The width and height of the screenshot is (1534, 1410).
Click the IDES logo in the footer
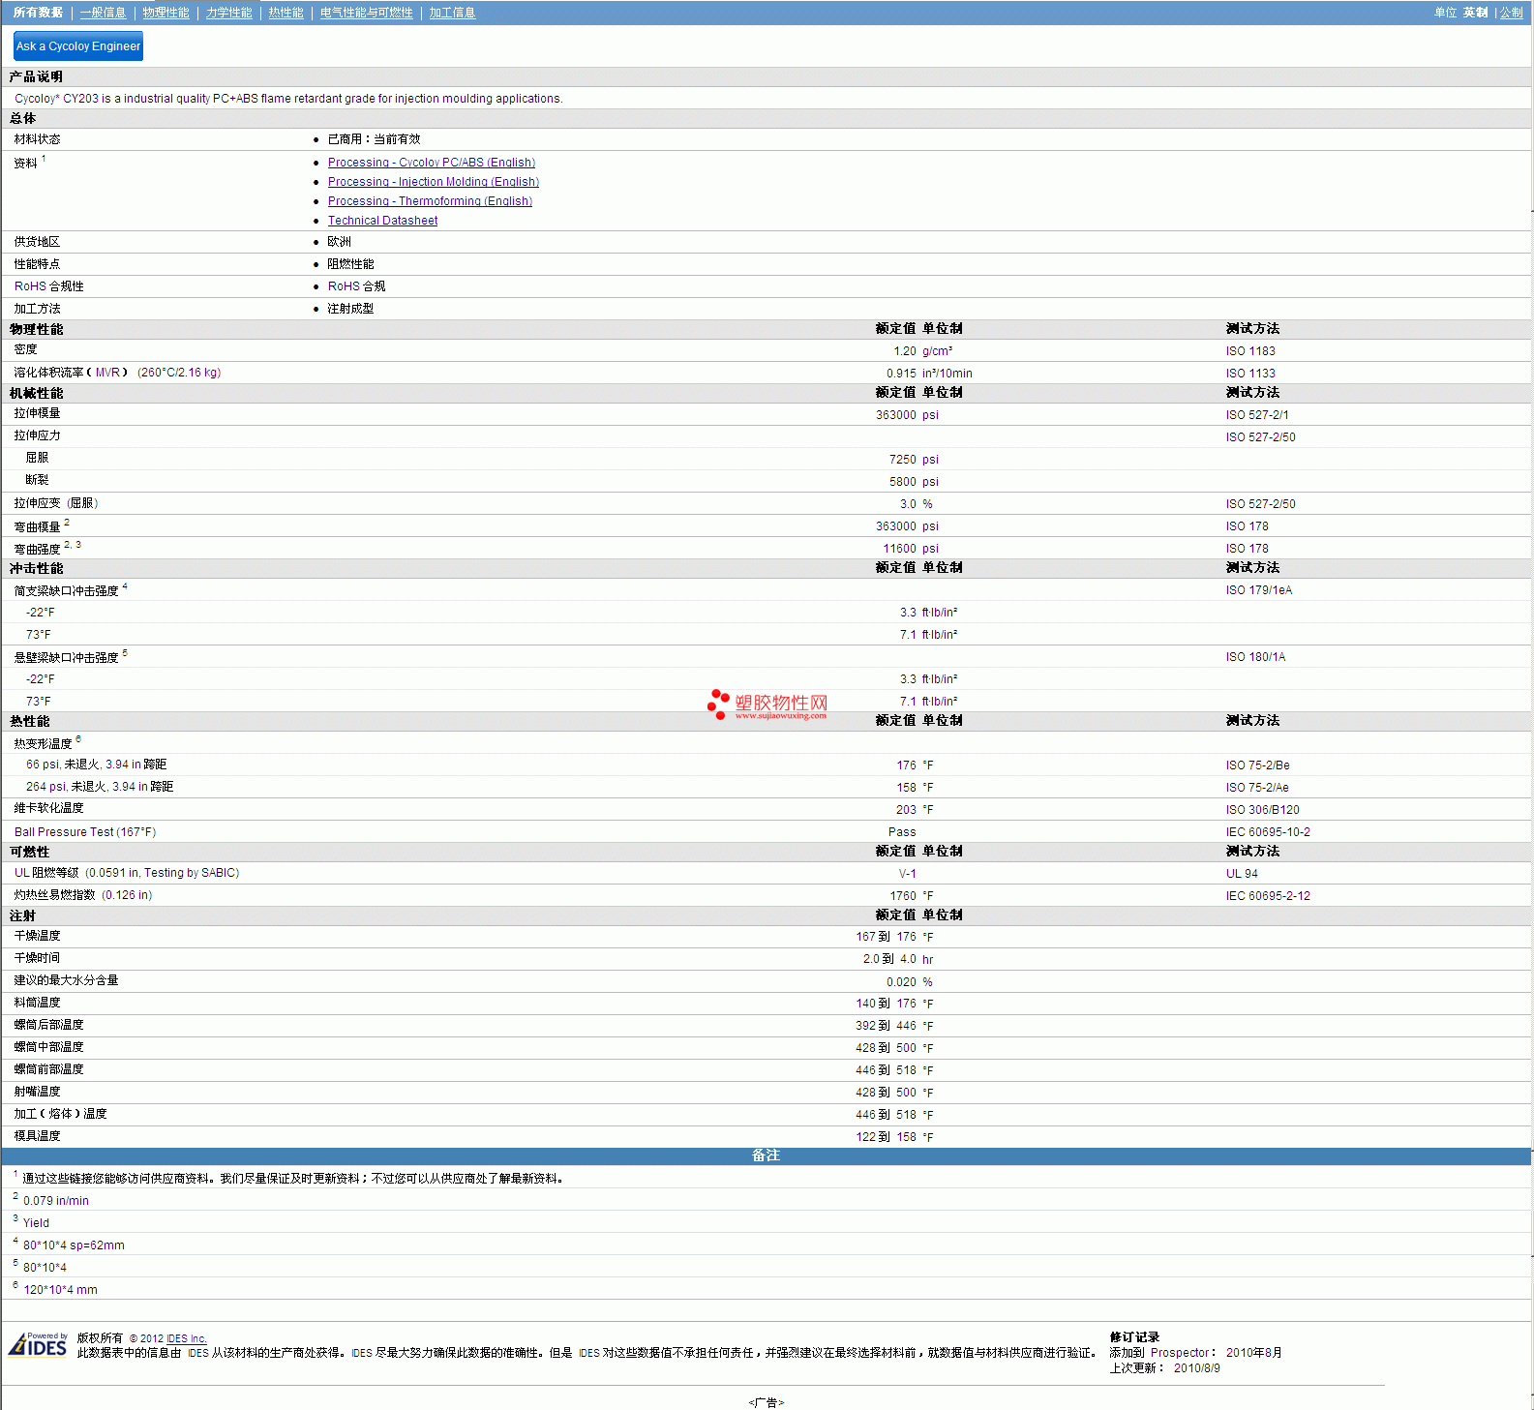[38, 1344]
